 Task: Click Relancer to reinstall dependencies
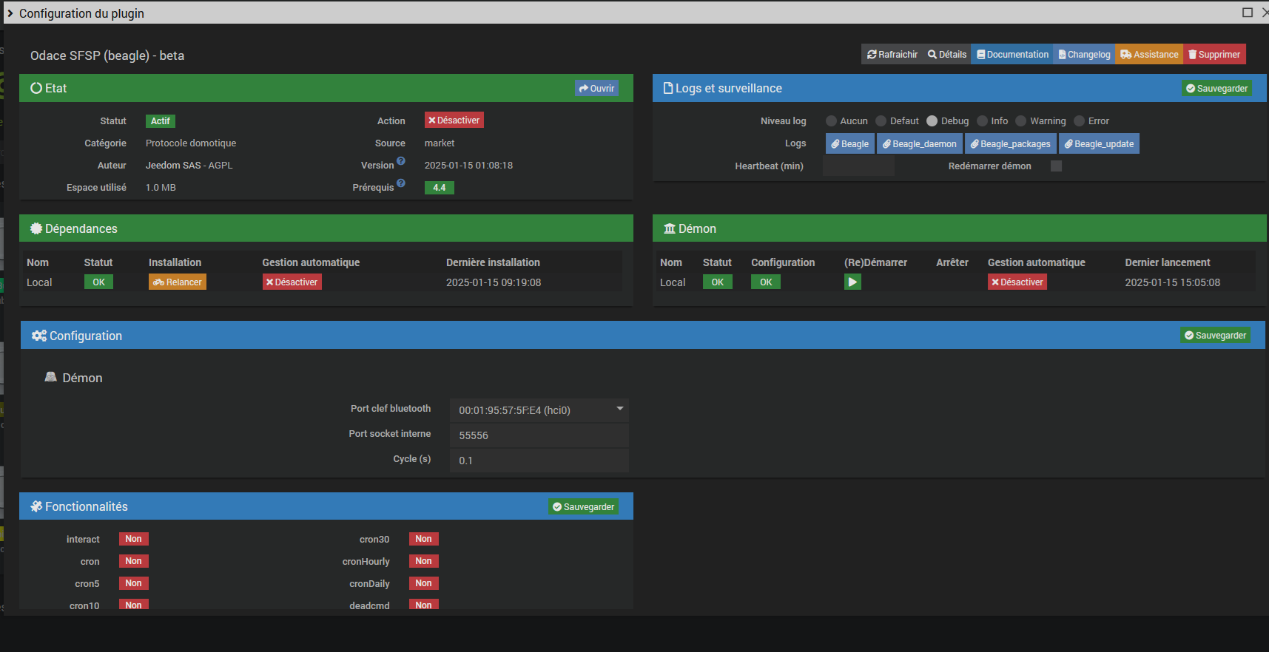pyautogui.click(x=178, y=282)
